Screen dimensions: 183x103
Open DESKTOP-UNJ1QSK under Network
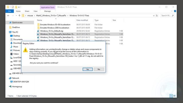[x=21, y=82]
